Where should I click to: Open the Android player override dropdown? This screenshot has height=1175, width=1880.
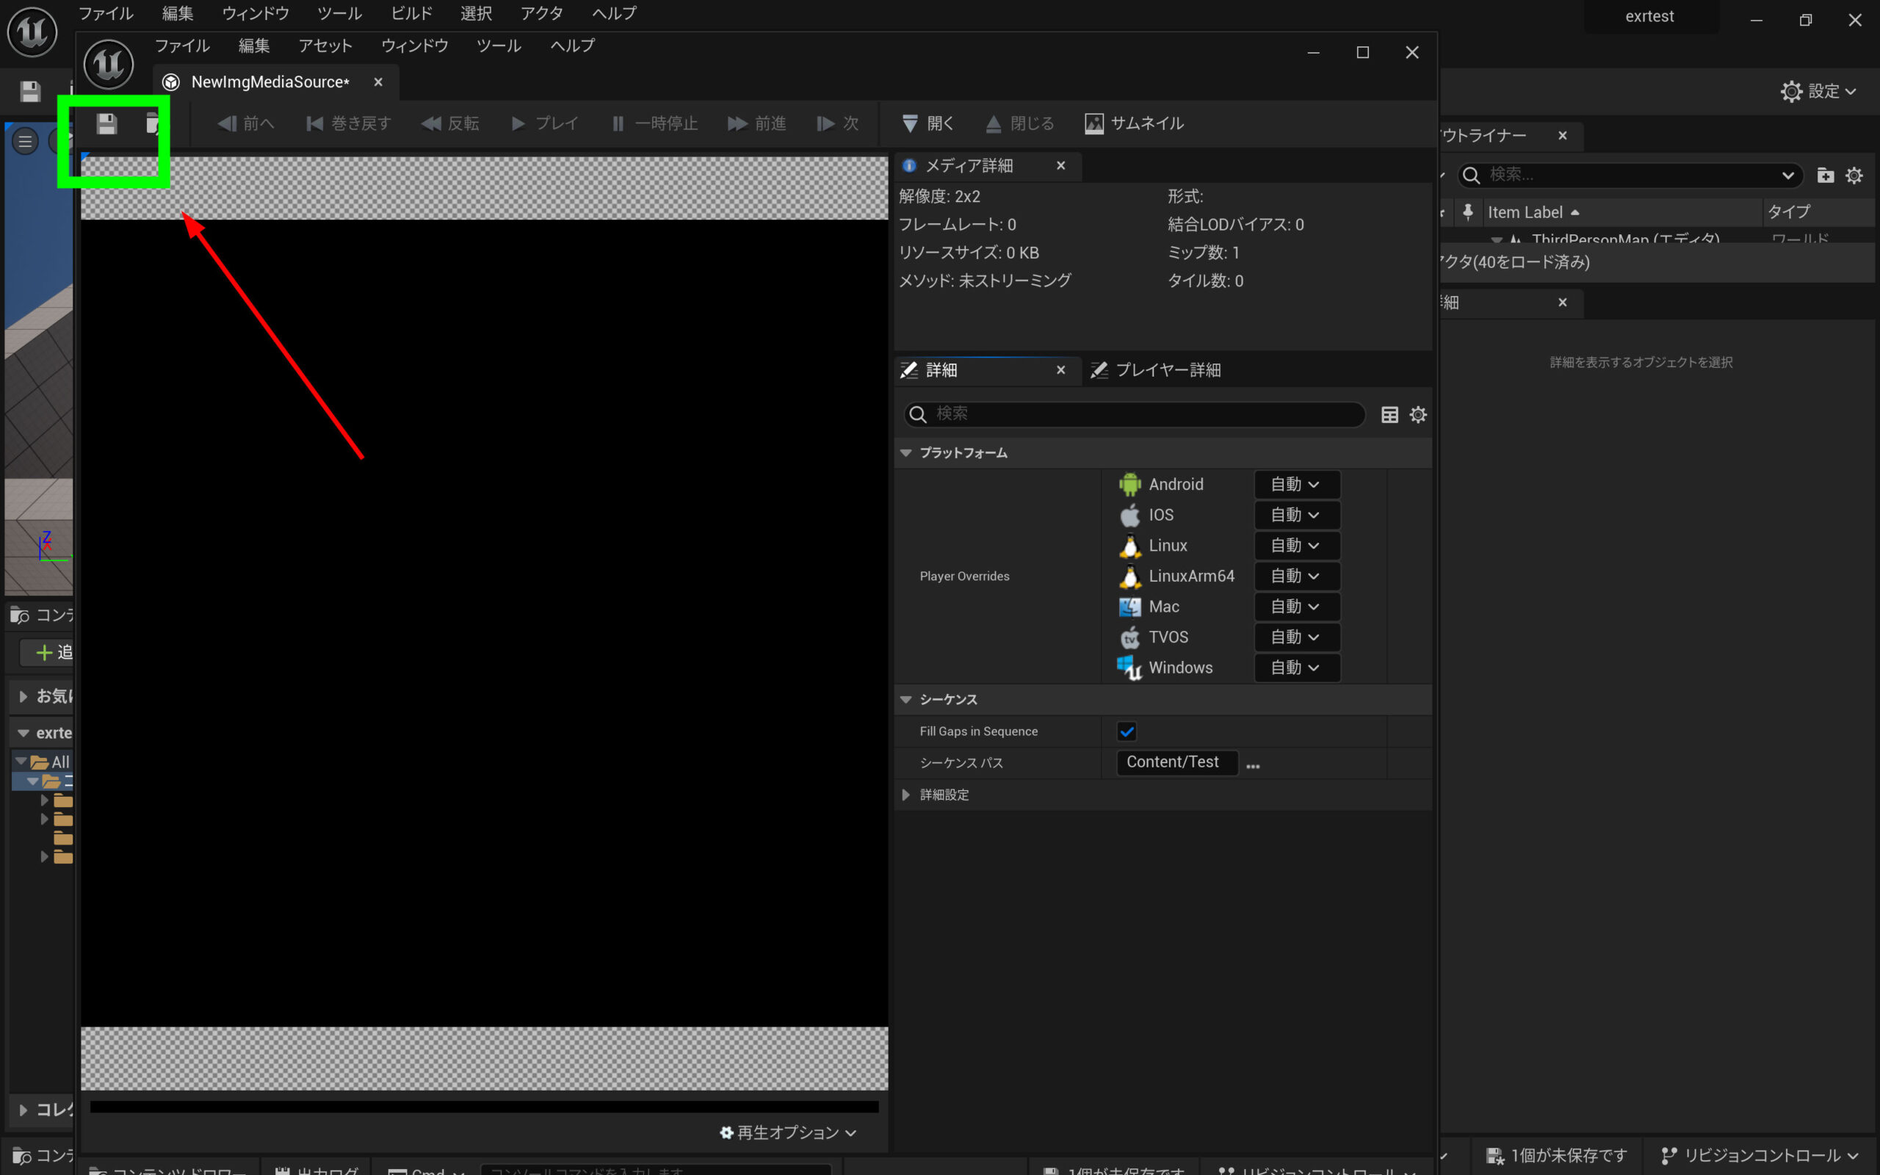[x=1295, y=484]
